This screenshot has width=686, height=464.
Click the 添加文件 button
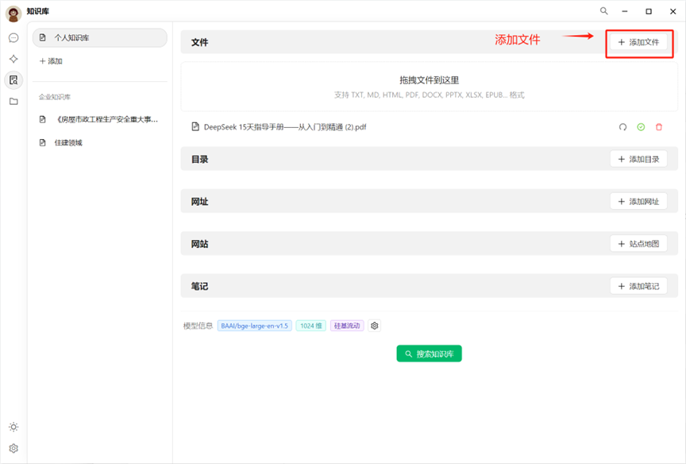[x=638, y=42]
